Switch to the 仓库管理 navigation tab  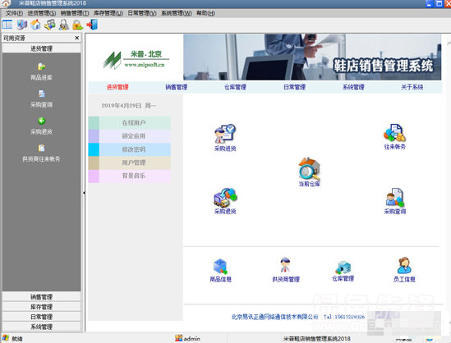tap(235, 87)
